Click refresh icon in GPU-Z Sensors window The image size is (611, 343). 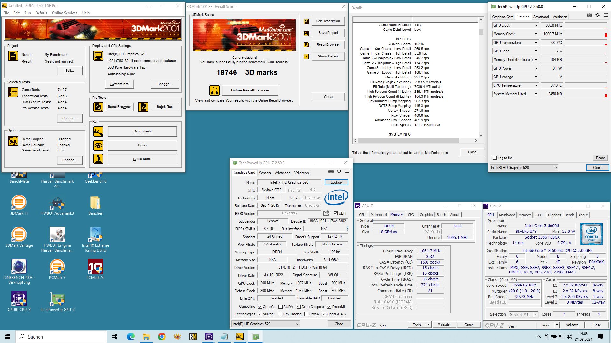pyautogui.click(x=597, y=15)
